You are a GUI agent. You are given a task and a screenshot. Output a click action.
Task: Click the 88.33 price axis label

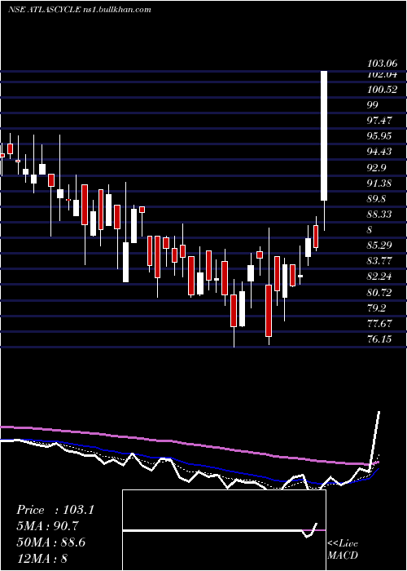tap(380, 215)
